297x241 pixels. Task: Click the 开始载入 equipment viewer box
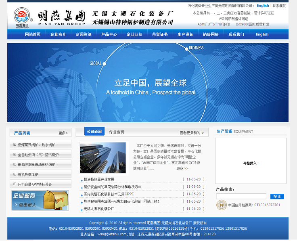pos(251,161)
